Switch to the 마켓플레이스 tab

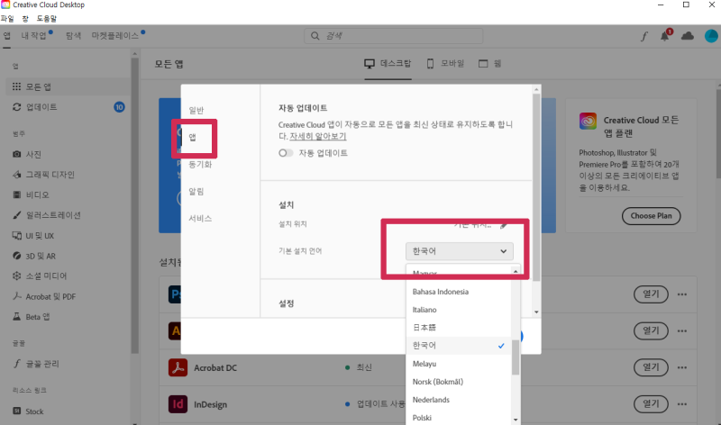tap(115, 36)
